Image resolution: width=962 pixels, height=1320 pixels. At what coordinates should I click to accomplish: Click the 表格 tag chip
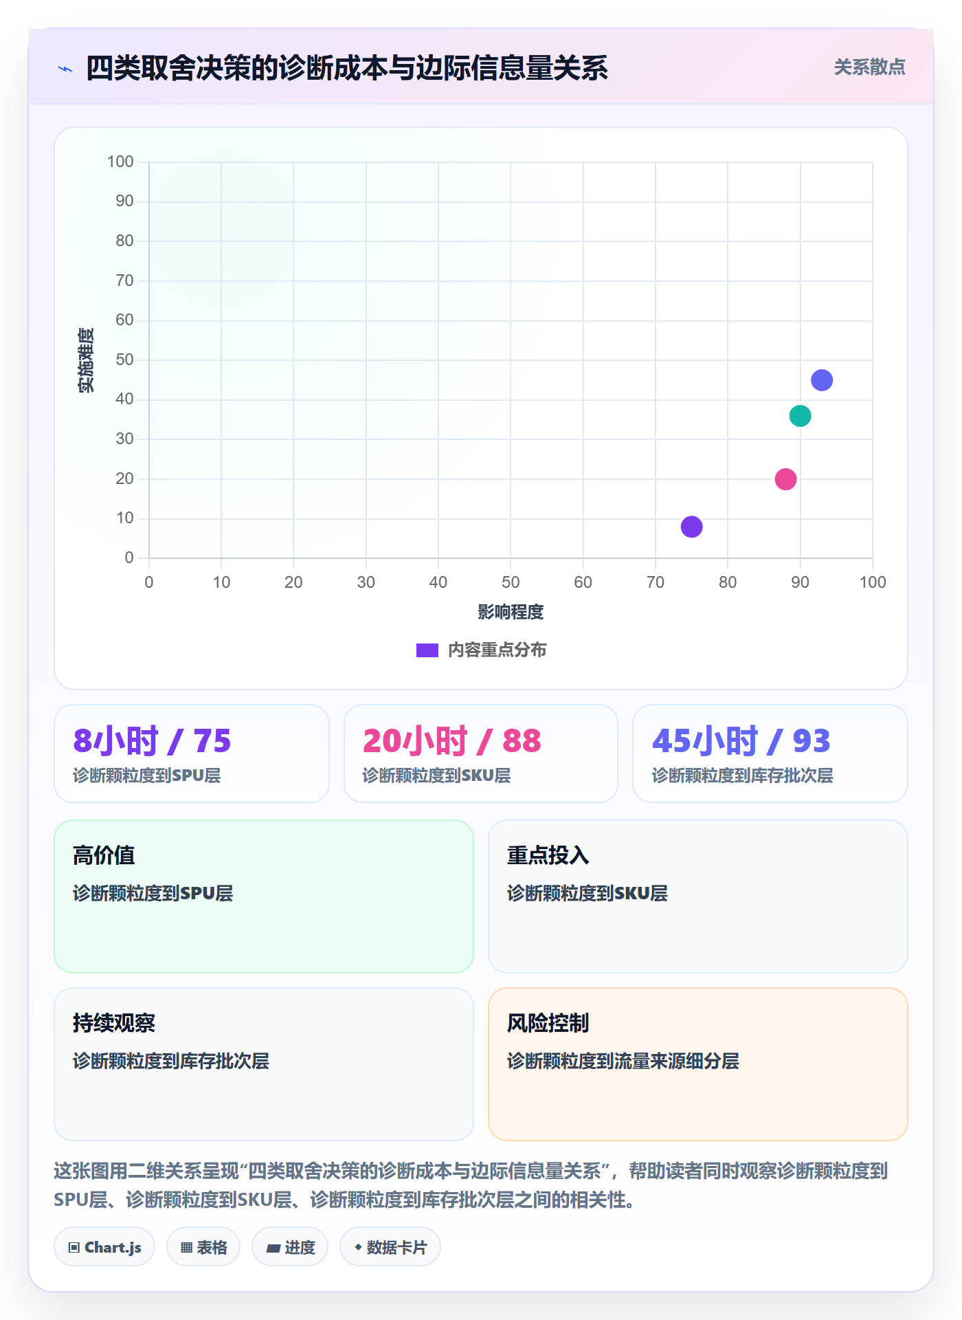click(x=203, y=1247)
